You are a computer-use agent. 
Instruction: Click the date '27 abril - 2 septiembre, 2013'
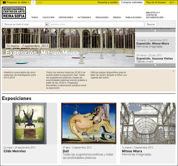point(77,147)
